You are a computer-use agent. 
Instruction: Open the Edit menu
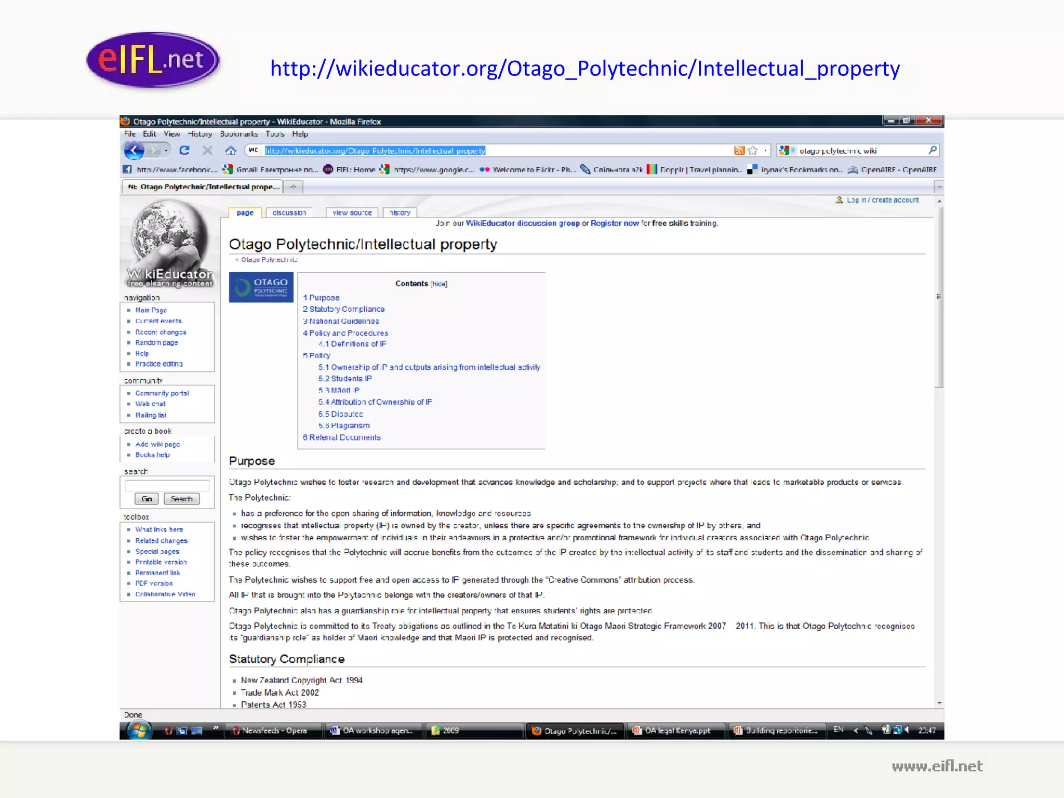click(x=150, y=134)
